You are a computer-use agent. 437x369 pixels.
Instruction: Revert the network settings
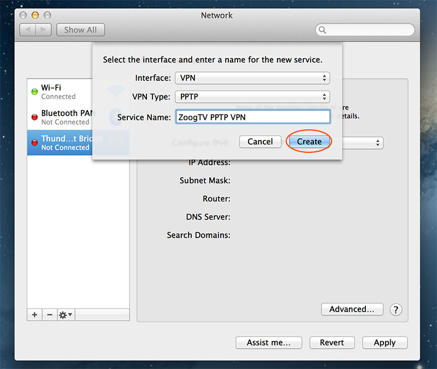tap(332, 342)
